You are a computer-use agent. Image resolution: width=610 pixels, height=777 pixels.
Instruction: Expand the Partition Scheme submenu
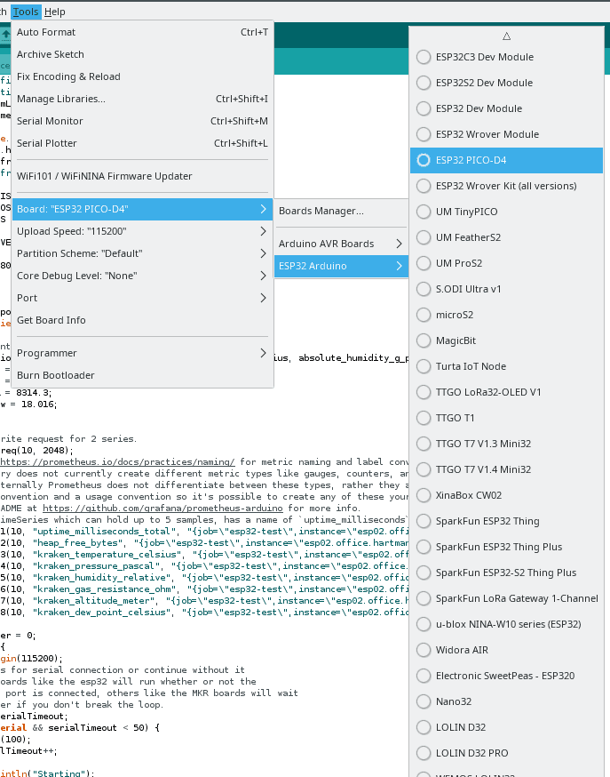click(142, 253)
